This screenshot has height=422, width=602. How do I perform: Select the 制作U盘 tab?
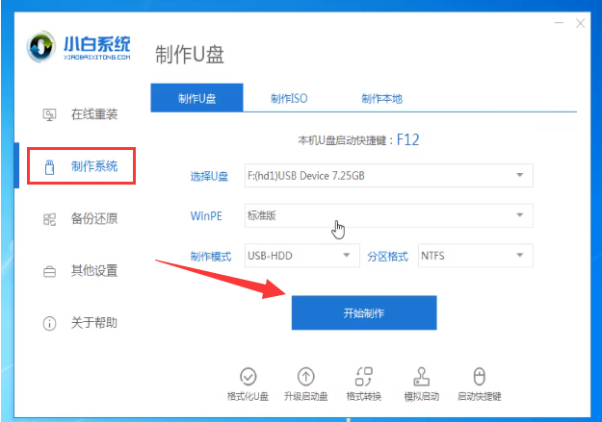pos(196,98)
